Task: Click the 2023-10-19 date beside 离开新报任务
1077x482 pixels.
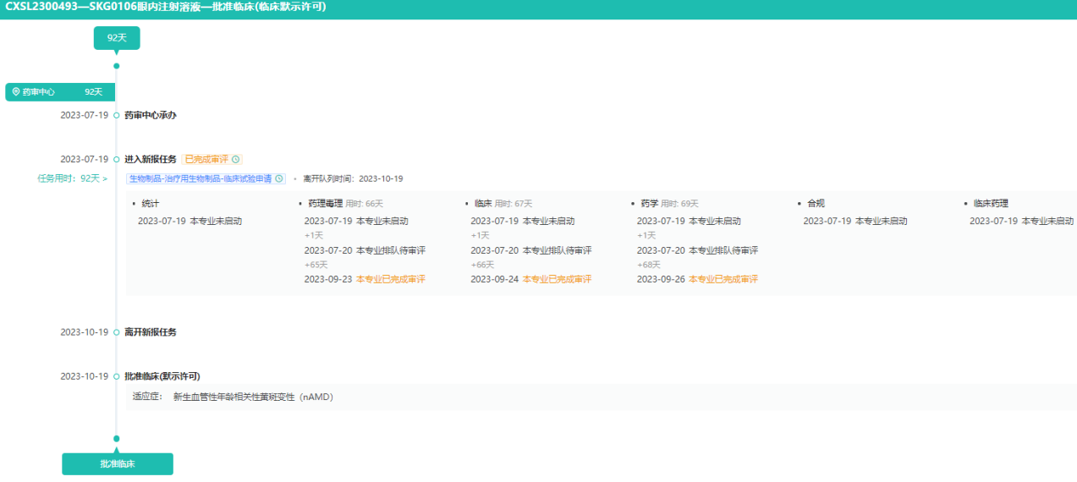Action: coord(85,332)
